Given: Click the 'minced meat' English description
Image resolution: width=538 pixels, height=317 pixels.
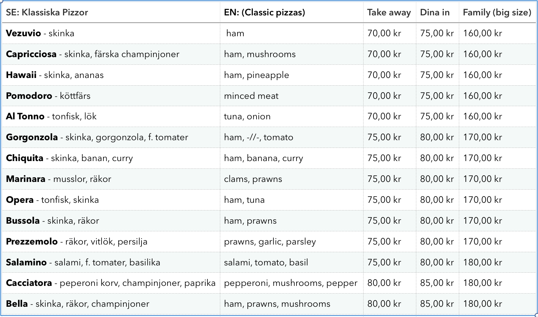Looking at the screenshot, I should coord(251,96).
